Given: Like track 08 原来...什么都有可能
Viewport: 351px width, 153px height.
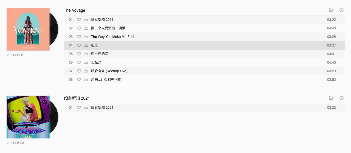Looking at the screenshot, I should (79, 80).
